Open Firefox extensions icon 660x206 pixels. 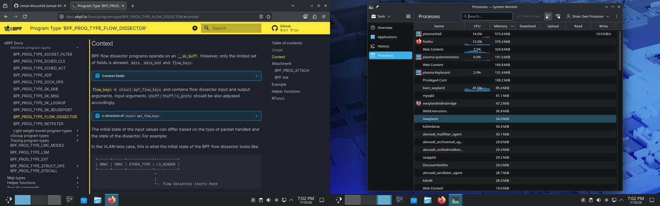tap(314, 17)
